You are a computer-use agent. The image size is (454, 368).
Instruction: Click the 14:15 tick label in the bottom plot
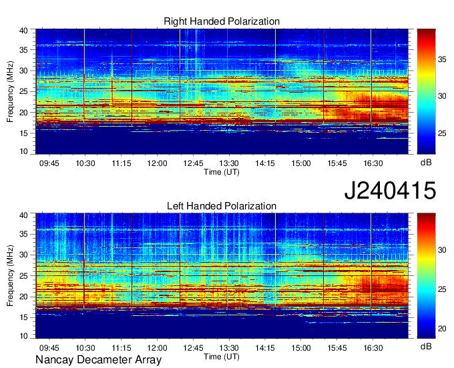click(x=265, y=348)
